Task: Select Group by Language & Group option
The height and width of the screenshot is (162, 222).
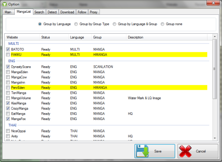Action: (x=114, y=24)
